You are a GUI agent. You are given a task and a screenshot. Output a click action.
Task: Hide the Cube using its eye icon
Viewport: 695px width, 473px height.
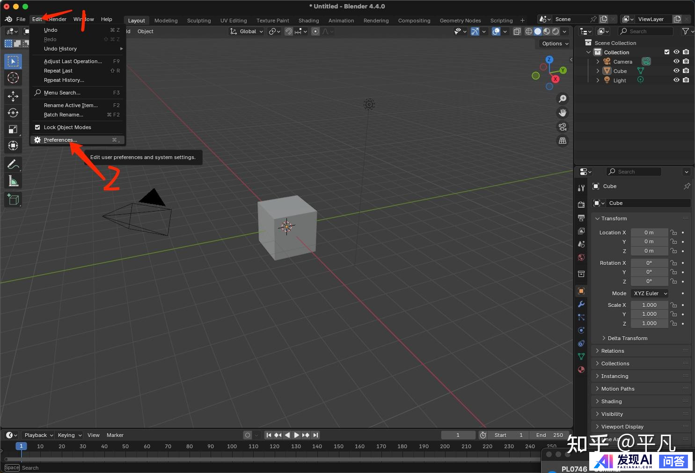click(676, 71)
